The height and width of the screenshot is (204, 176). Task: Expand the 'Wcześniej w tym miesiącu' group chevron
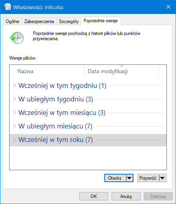[14, 113]
